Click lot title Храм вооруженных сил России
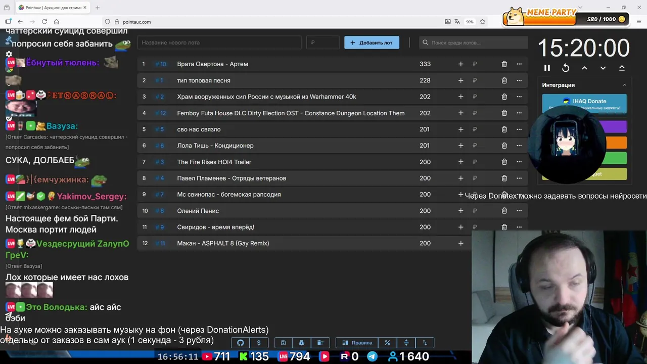This screenshot has height=364, width=647. pos(266,97)
